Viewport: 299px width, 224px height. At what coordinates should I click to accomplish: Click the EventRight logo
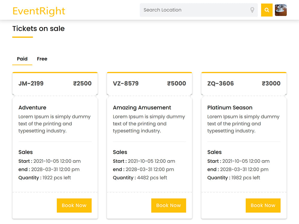tap(39, 11)
